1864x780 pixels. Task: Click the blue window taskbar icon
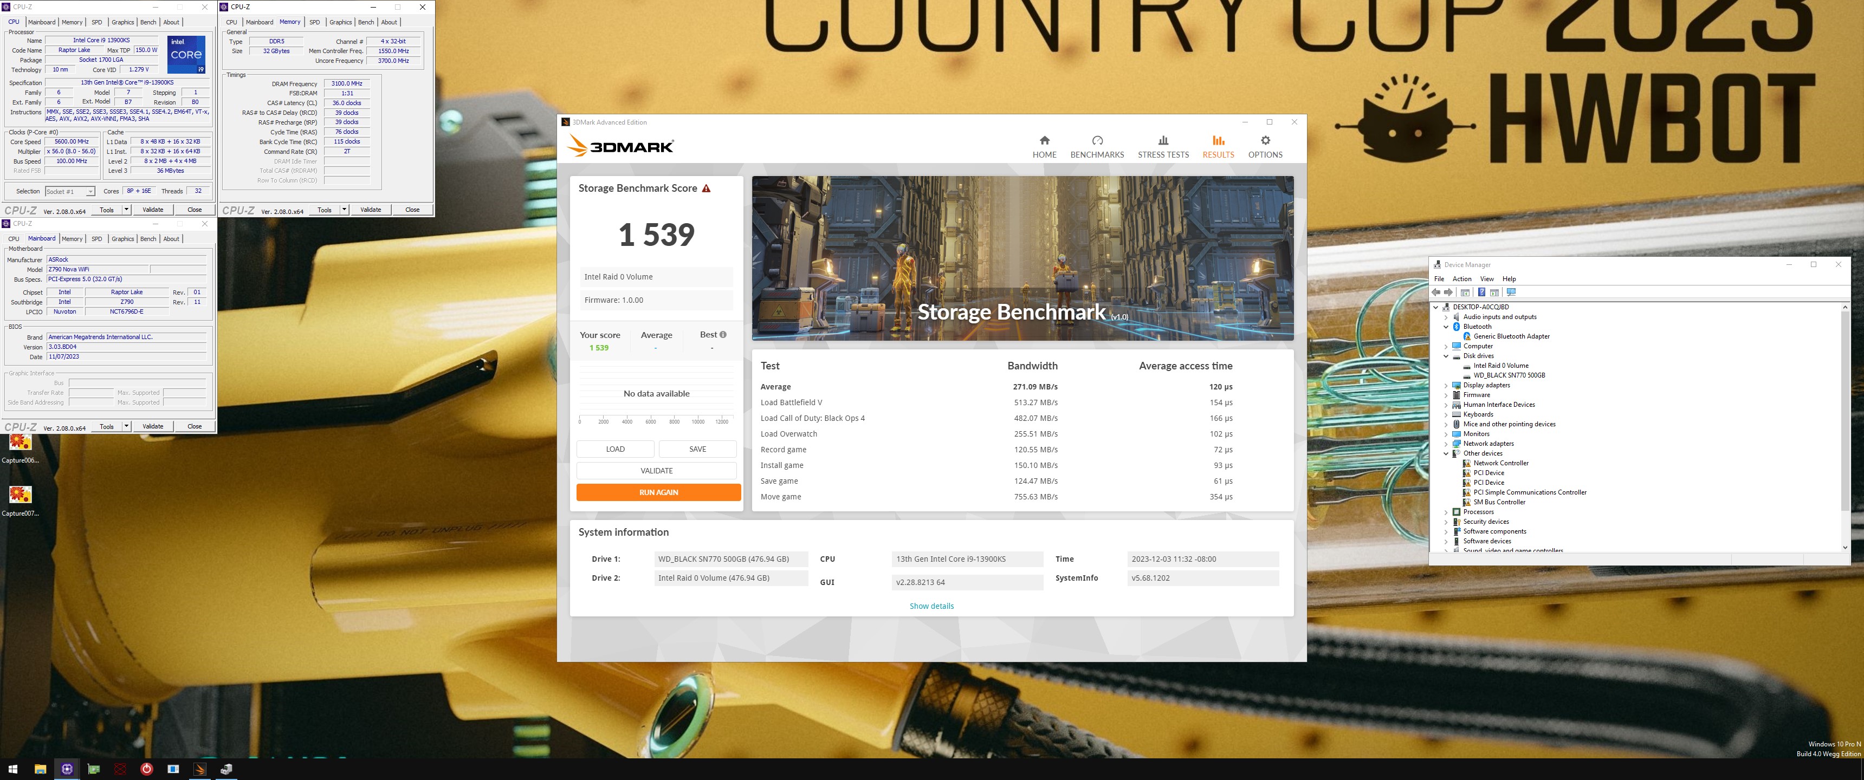[173, 769]
